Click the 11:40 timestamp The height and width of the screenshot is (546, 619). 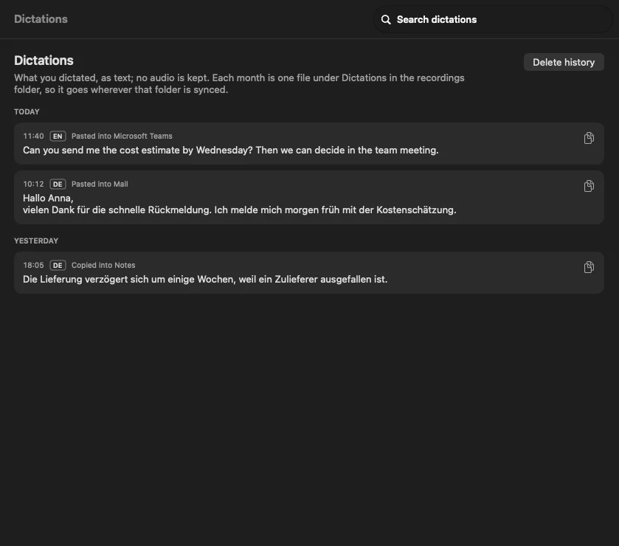pyautogui.click(x=33, y=136)
